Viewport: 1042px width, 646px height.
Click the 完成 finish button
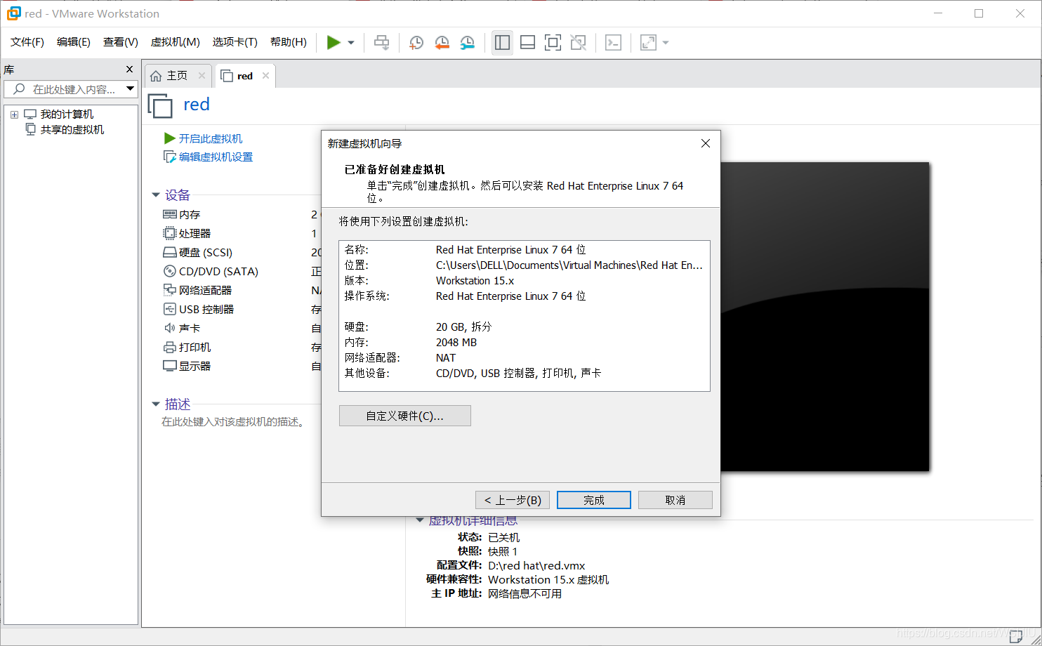[594, 500]
